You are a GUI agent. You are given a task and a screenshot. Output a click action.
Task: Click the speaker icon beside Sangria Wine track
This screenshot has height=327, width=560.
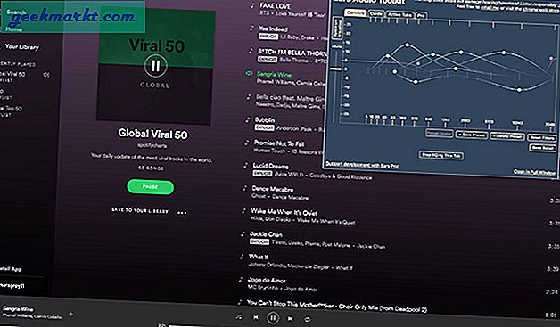coord(249,74)
